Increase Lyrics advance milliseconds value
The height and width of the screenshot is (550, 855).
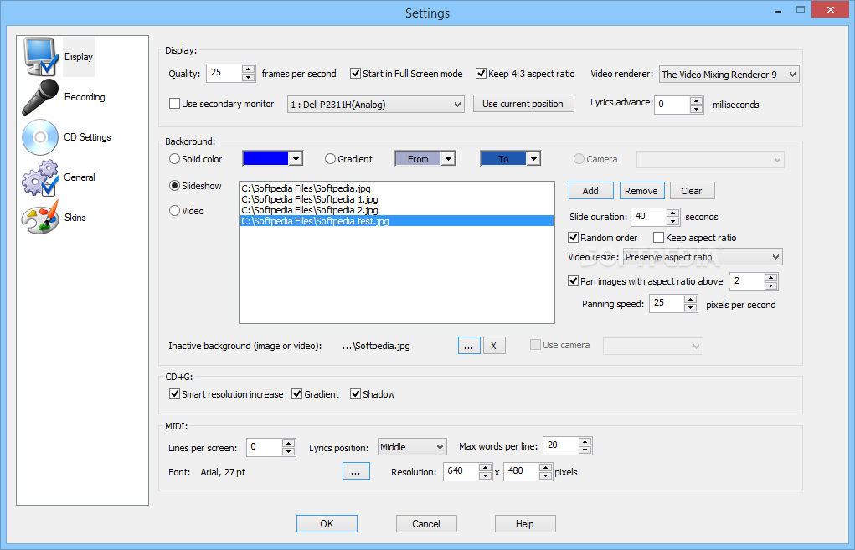697,100
